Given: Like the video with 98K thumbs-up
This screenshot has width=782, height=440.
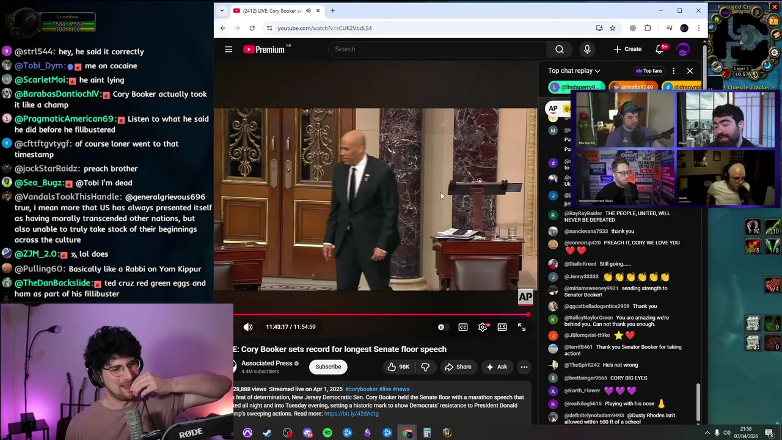Looking at the screenshot, I should (398, 367).
